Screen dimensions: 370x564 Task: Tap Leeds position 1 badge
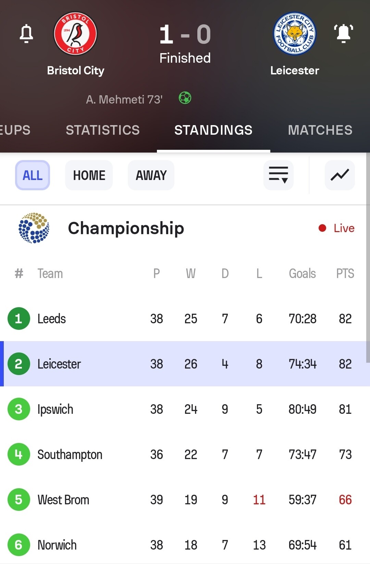point(18,319)
